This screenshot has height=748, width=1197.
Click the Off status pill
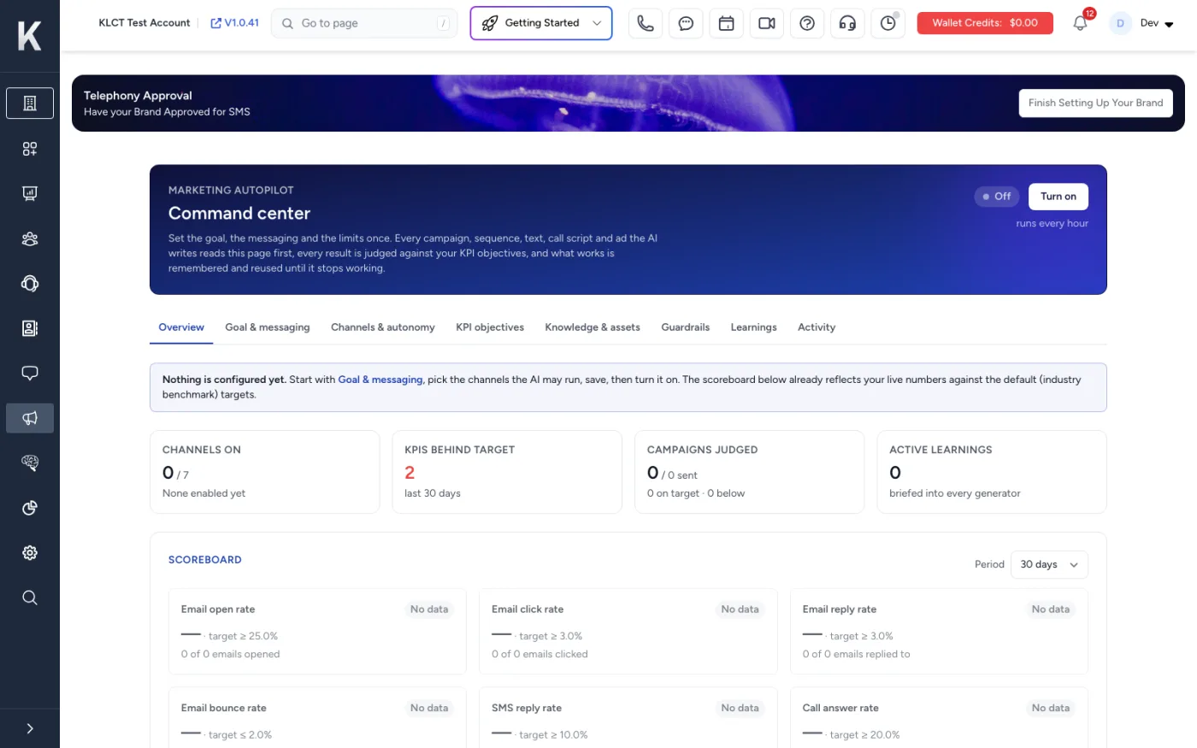point(996,197)
